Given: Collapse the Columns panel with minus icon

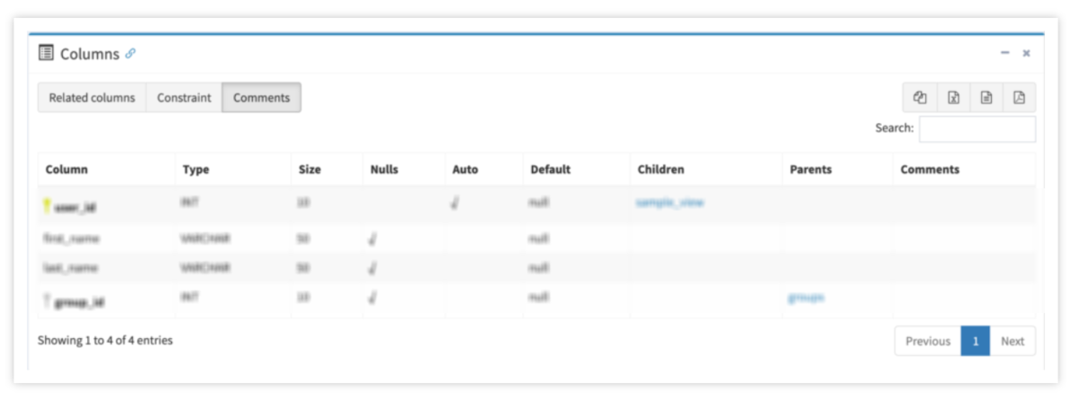Looking at the screenshot, I should coord(1005,53).
